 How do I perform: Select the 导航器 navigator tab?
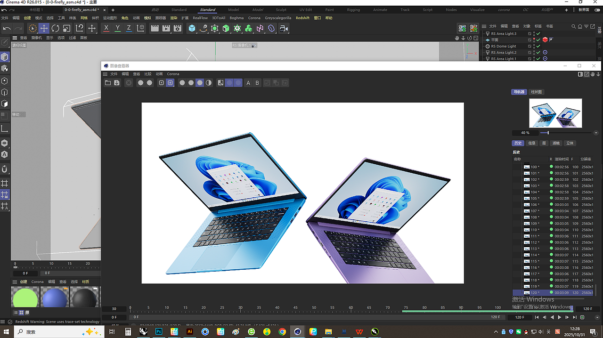point(519,92)
